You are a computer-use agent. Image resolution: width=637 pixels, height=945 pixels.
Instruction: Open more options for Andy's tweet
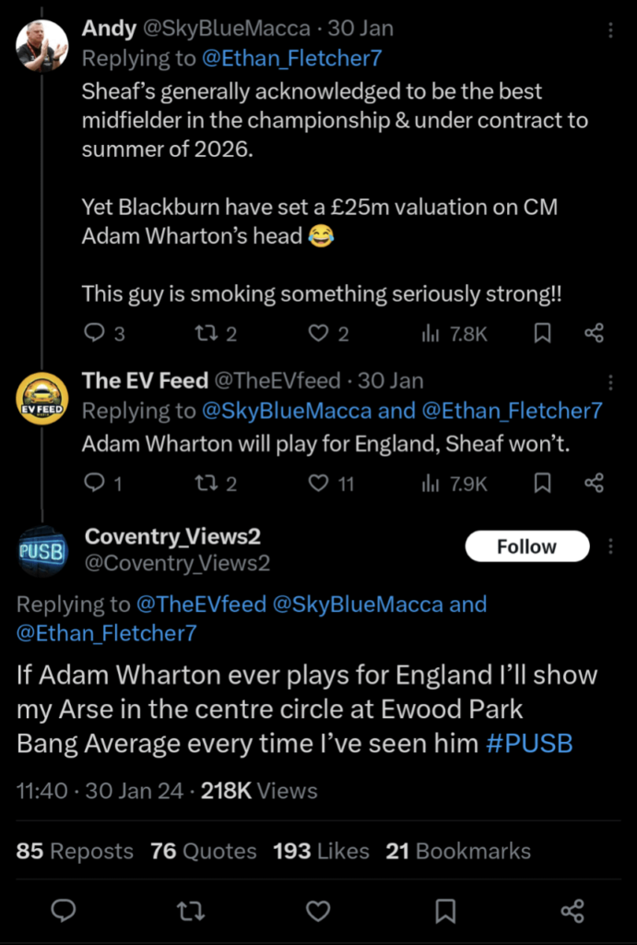click(610, 30)
